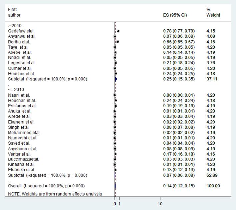Image resolution: width=236 pixels, height=210 pixels.
Task: Click 'Mohammed etal.' study name
Action: pos(24,133)
